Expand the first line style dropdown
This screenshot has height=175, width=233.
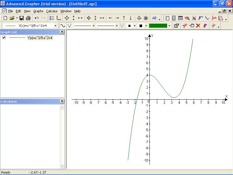point(93,26)
